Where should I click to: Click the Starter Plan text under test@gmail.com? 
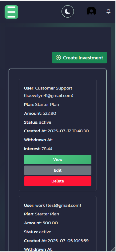pos(47,214)
